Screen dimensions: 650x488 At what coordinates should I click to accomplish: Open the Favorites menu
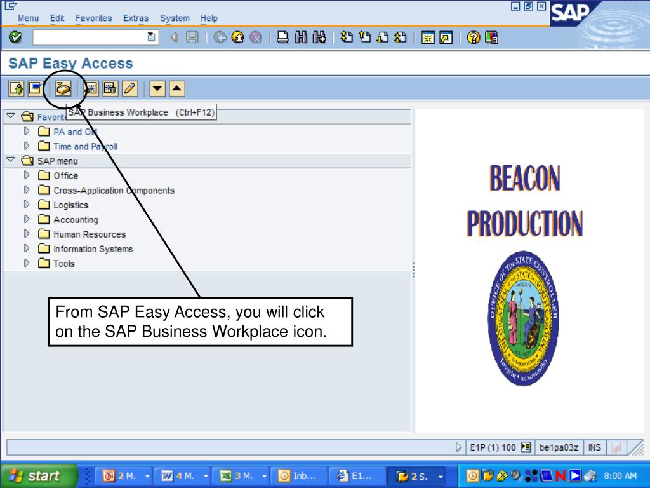coord(94,18)
